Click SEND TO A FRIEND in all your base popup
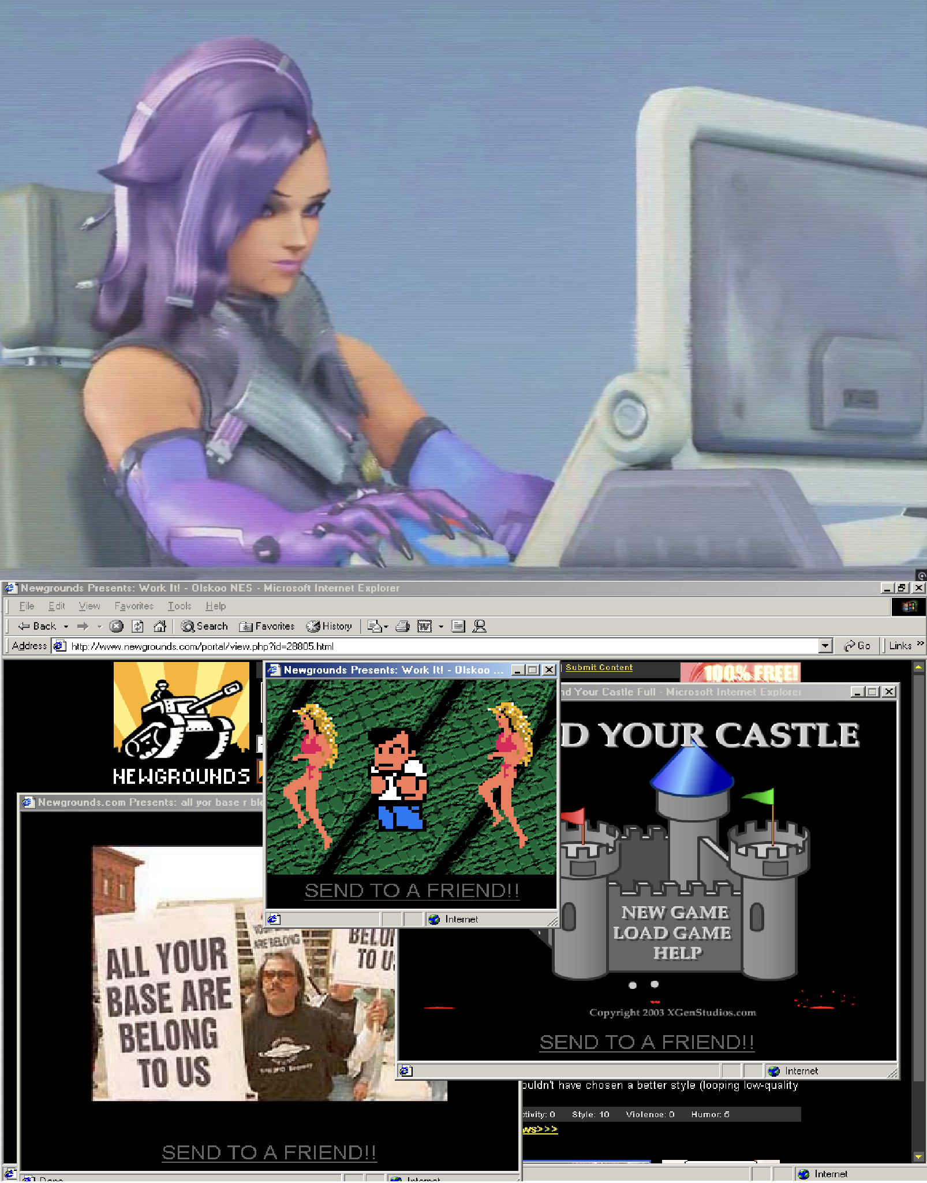The image size is (927, 1183). tap(269, 1152)
